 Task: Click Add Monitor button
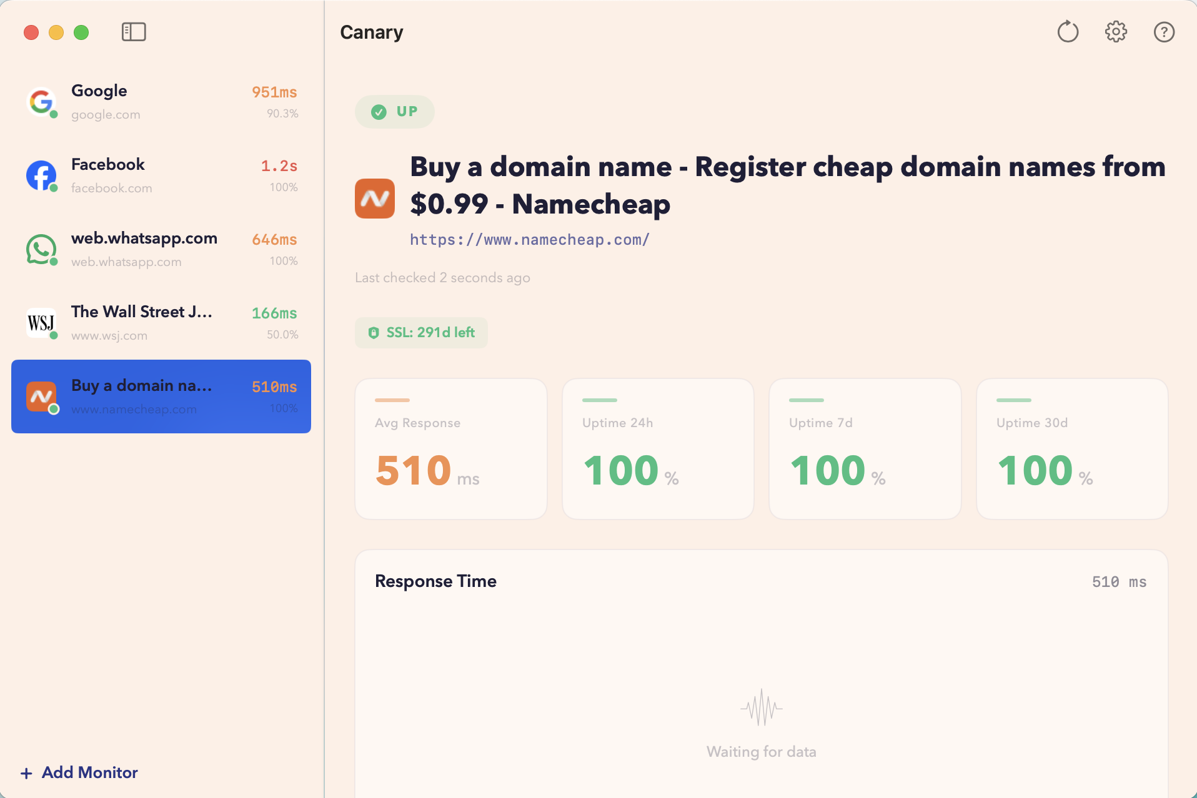[79, 772]
